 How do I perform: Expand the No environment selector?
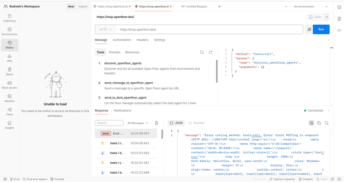click(312, 7)
